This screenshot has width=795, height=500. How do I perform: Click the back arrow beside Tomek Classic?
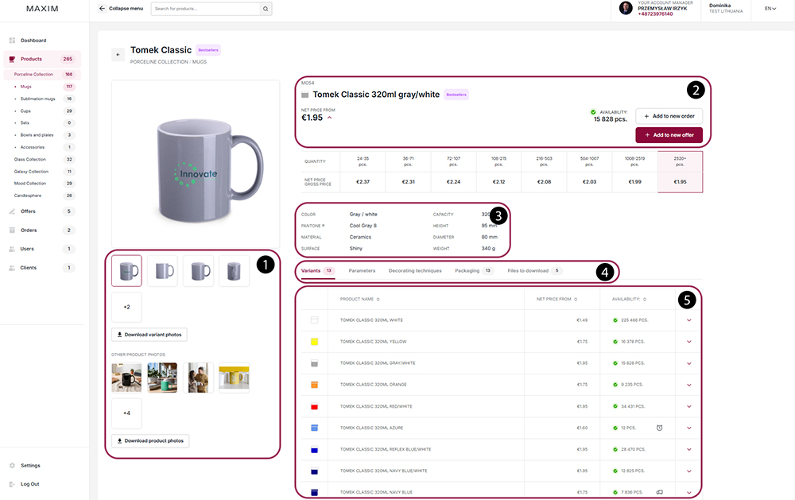coord(118,55)
